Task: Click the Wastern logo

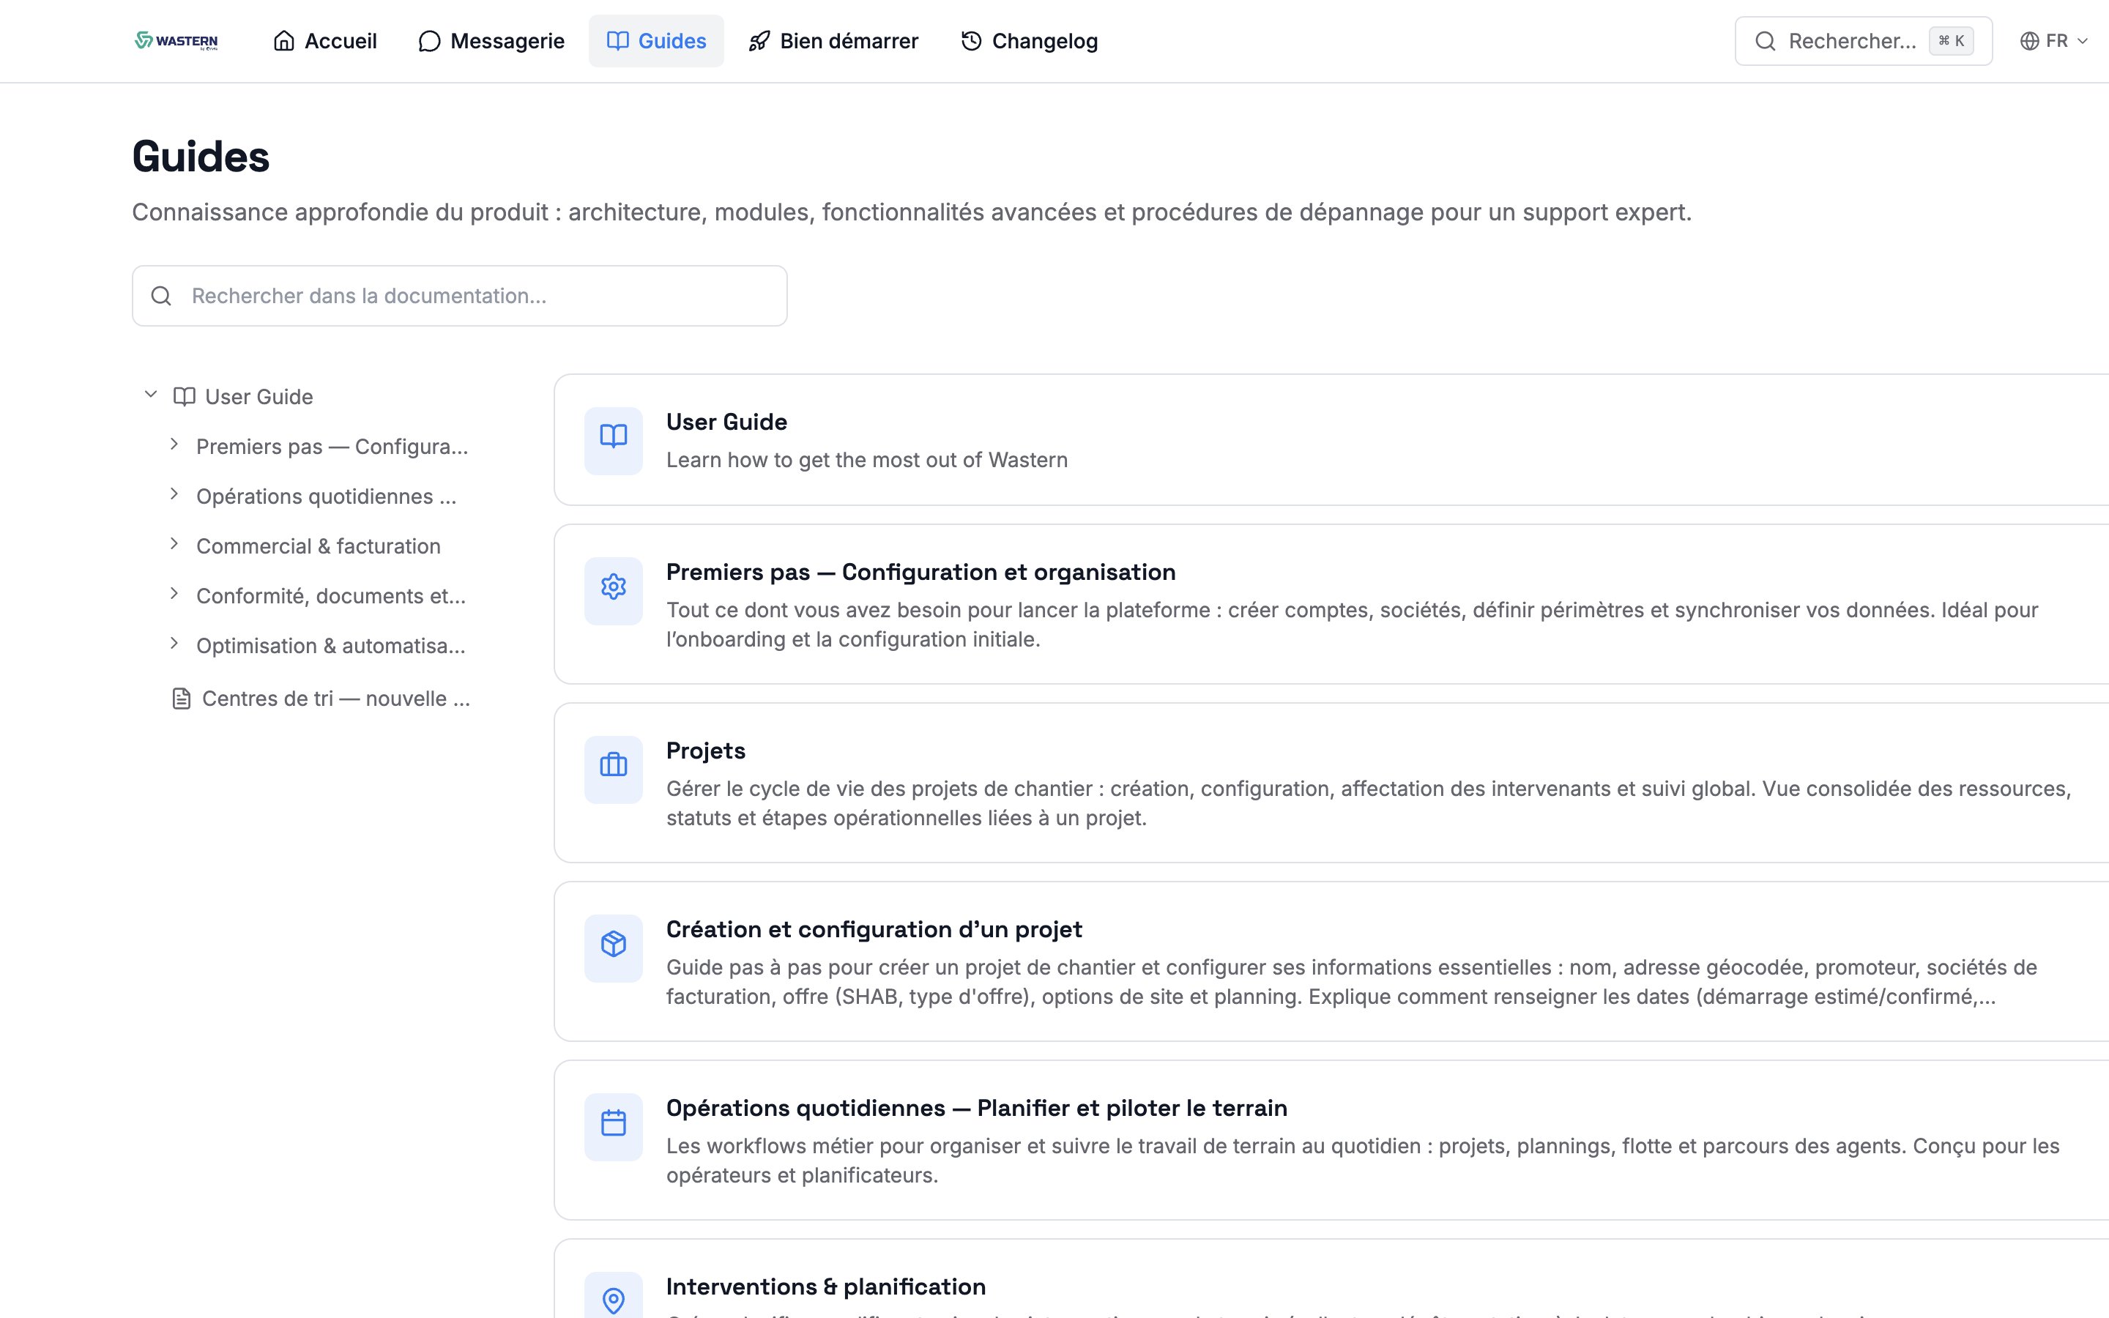Action: pos(175,40)
